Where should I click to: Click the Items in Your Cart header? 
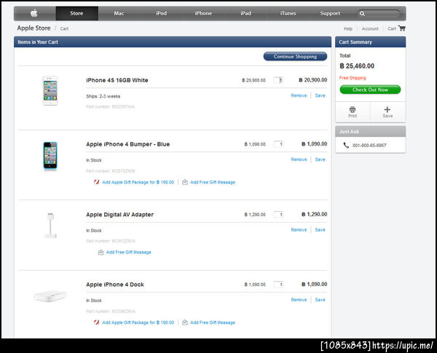(173, 41)
